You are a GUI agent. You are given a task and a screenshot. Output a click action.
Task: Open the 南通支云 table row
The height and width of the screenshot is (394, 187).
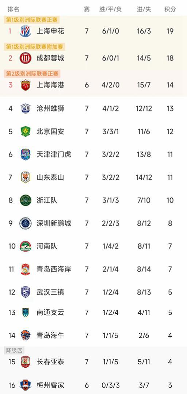pyautogui.click(x=93, y=313)
